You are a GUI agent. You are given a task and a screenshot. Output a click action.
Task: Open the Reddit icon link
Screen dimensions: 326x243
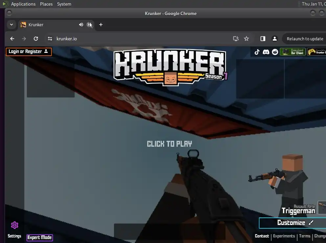pyautogui.click(x=275, y=52)
